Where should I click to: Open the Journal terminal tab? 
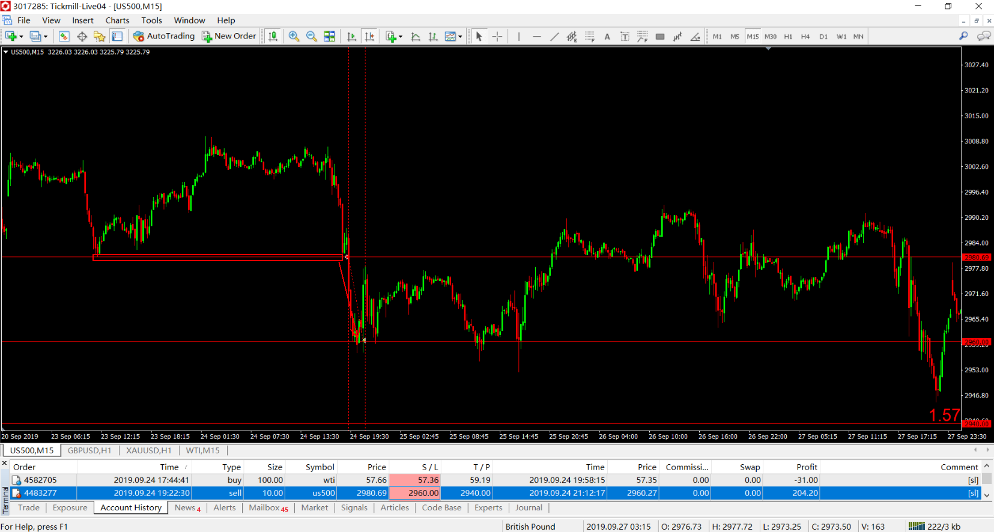(x=529, y=508)
